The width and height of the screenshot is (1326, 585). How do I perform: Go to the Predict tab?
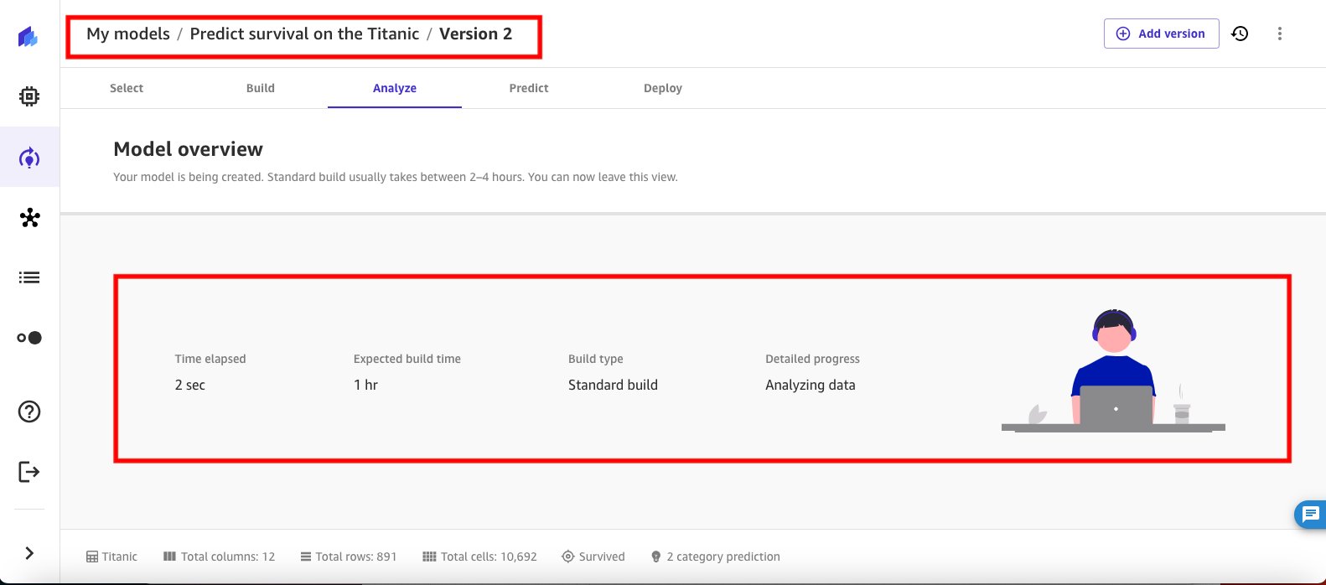(x=529, y=88)
